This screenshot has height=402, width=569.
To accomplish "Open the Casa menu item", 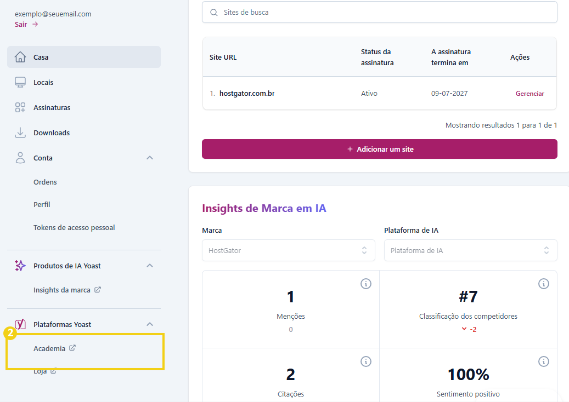I will click(84, 57).
